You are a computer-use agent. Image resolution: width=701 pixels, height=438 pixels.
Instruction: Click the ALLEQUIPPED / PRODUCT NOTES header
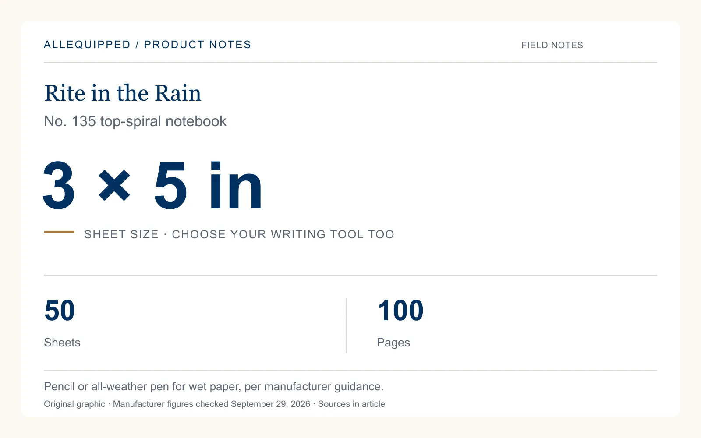coord(148,45)
